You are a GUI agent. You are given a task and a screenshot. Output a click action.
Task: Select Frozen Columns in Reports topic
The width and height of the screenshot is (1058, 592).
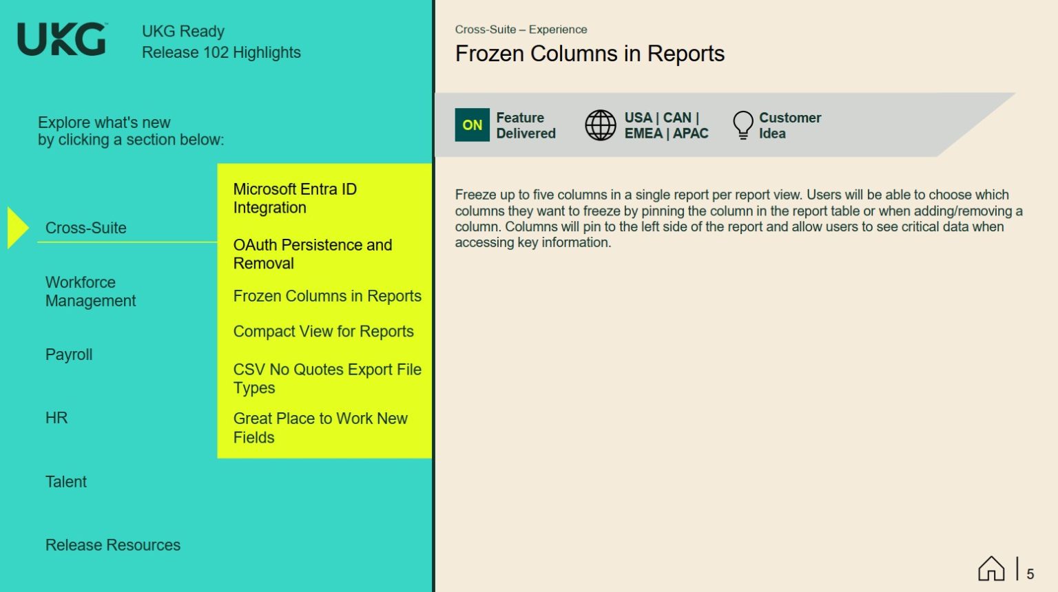tap(327, 296)
